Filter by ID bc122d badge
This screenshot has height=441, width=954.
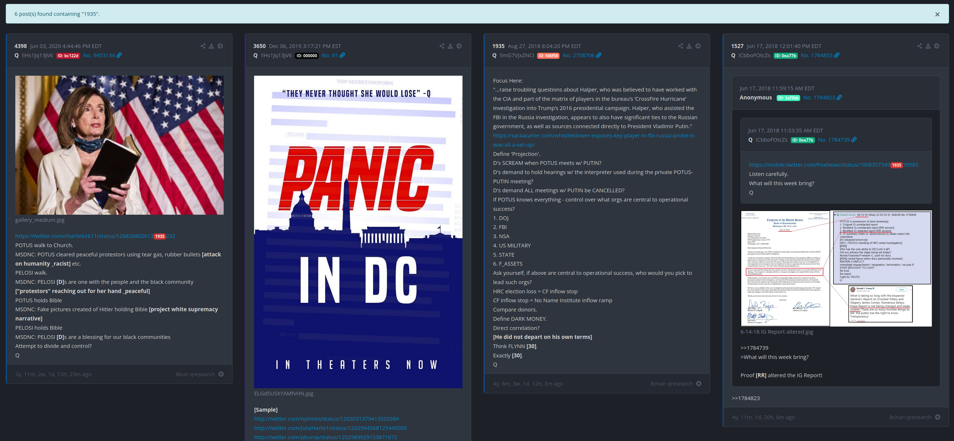[68, 56]
